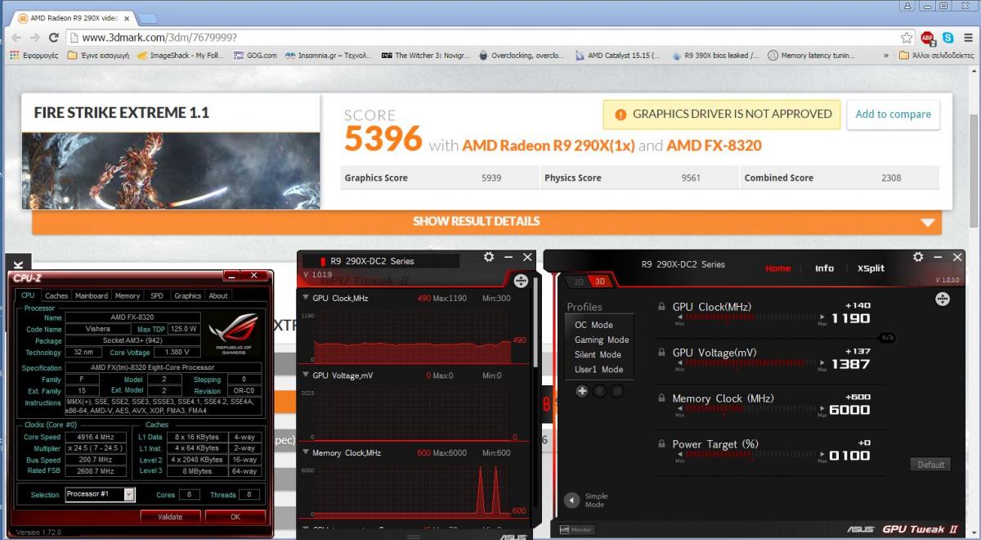Switch to Simple Mode arrow button
The height and width of the screenshot is (540, 981).
(572, 500)
